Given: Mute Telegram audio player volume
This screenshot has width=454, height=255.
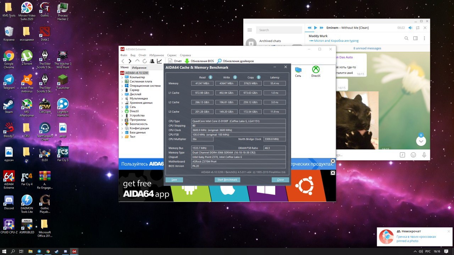Looking at the screenshot, I should click(410, 28).
